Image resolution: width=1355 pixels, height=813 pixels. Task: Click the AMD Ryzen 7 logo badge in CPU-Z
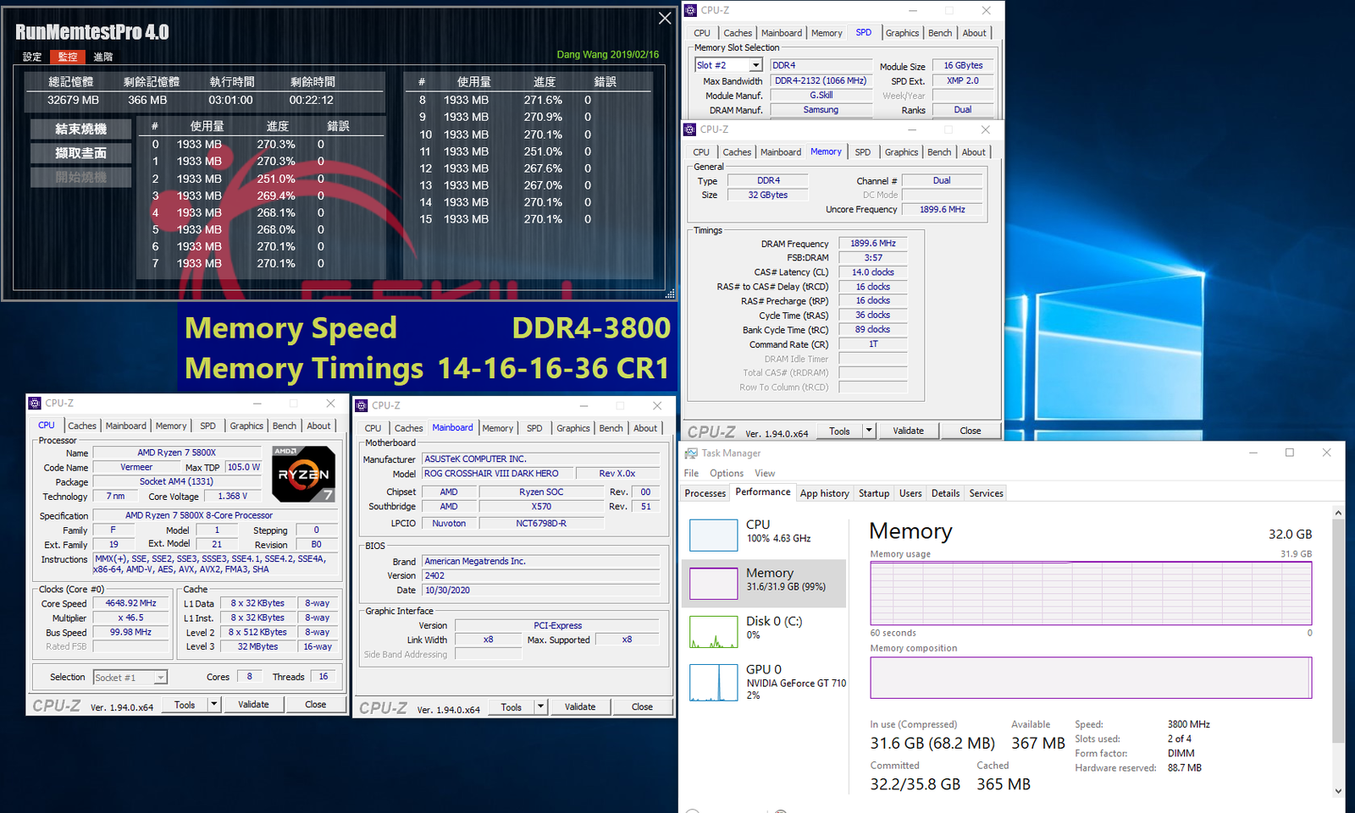[303, 474]
